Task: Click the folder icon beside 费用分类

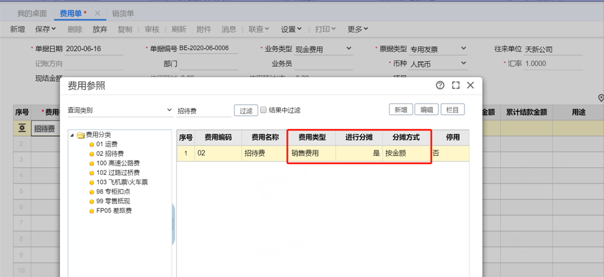Action: click(81, 135)
